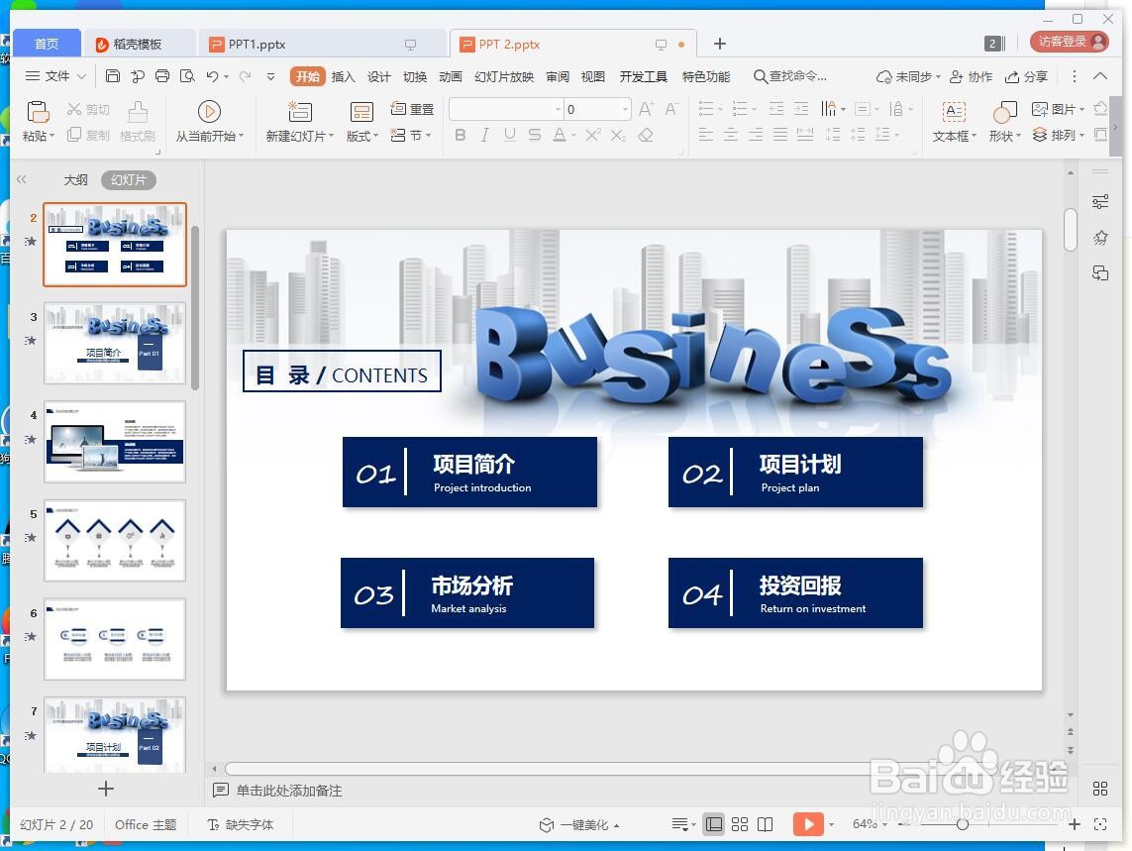The image size is (1132, 851).
Task: Click the new tab plus button
Action: [719, 44]
